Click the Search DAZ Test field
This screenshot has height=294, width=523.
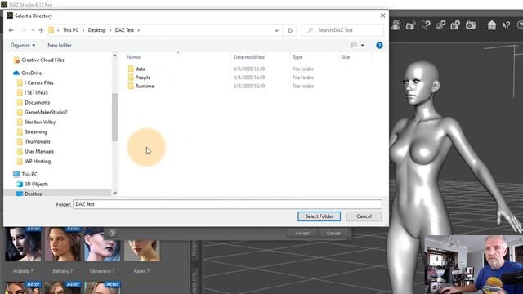point(342,30)
